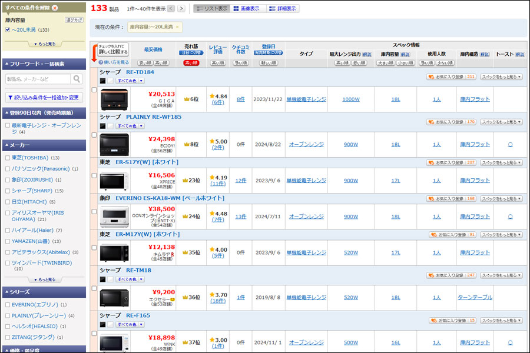Viewport: 530px width, 353px height.
Task: Click the toast circle mark for EVERINO ES-KA18-WM
Action: pos(510,217)
